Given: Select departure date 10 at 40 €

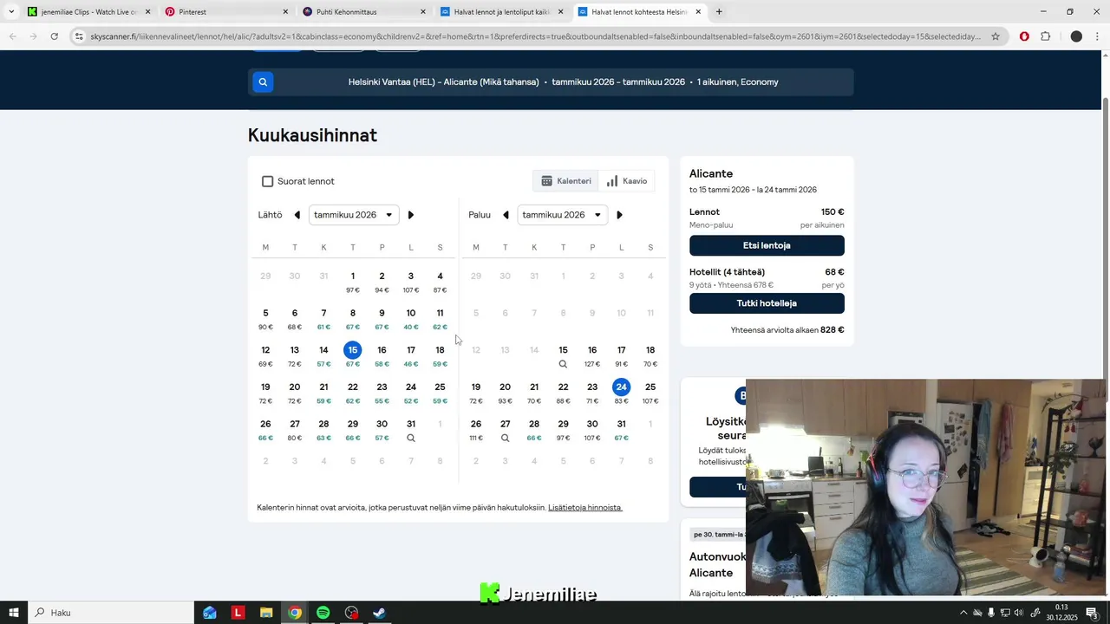Looking at the screenshot, I should pos(411,319).
